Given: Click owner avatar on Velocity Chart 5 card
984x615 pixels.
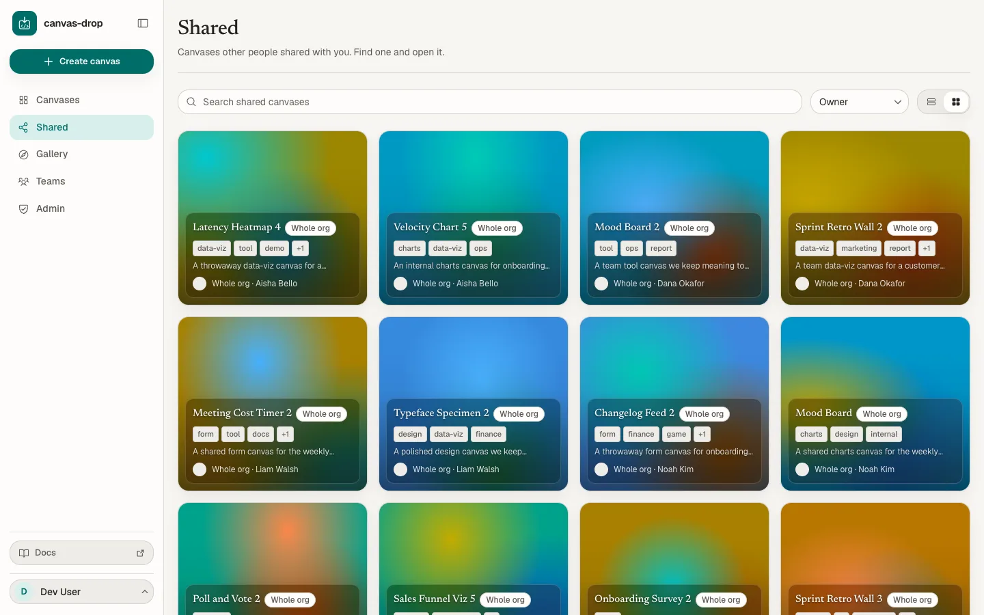Looking at the screenshot, I should click(x=400, y=284).
